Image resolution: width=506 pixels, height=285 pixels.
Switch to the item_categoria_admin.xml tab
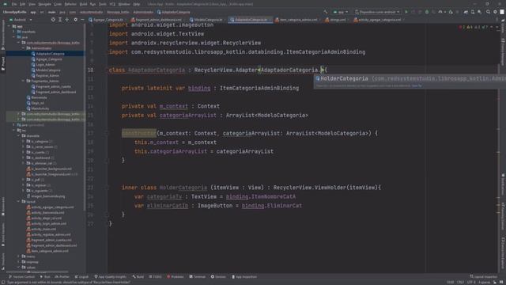click(x=297, y=20)
